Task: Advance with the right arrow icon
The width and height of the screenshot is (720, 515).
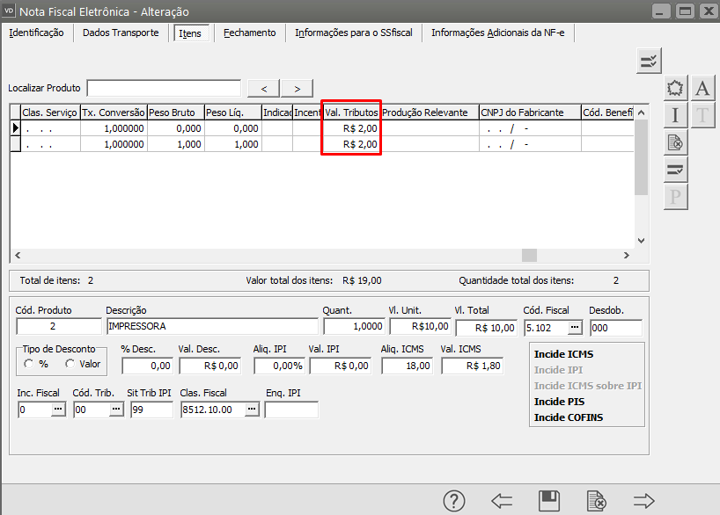Action: tap(644, 501)
